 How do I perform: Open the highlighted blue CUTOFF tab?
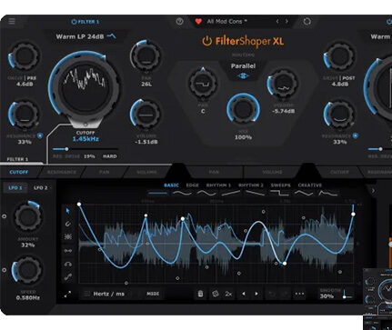point(19,172)
